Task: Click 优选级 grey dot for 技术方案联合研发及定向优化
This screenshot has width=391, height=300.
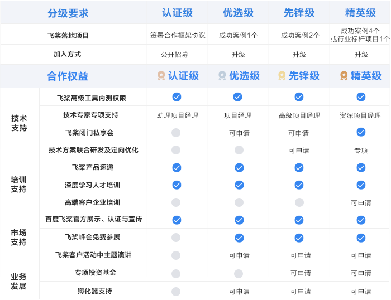Action: pos(239,150)
